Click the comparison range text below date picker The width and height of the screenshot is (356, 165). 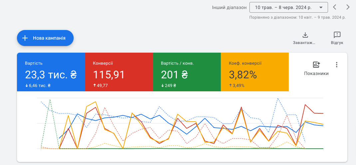[x=297, y=17]
